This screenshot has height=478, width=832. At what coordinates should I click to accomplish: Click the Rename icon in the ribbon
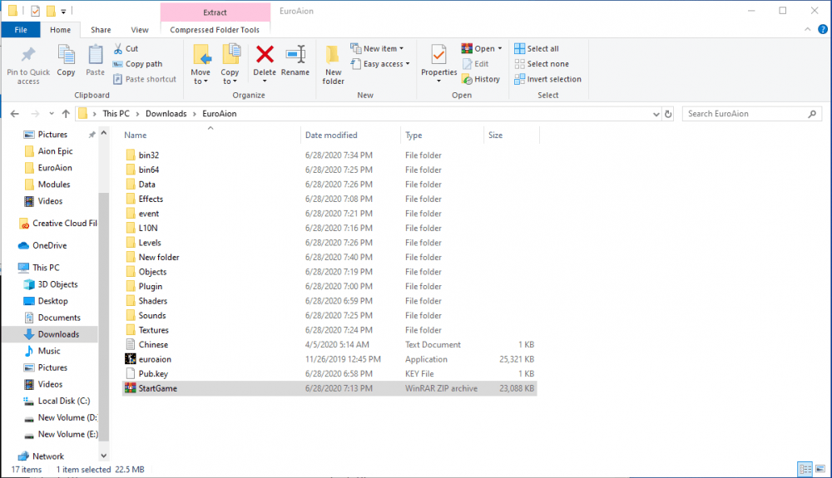(295, 62)
